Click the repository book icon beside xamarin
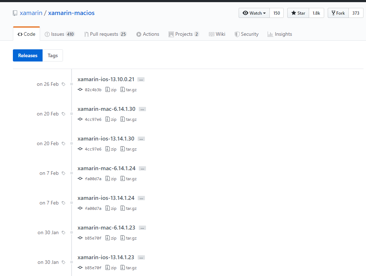 15,13
